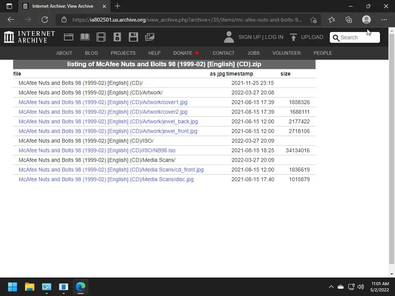Viewport: 395px width, 296px height.
Task: Open the ABOUT menu item
Action: [x=64, y=53]
